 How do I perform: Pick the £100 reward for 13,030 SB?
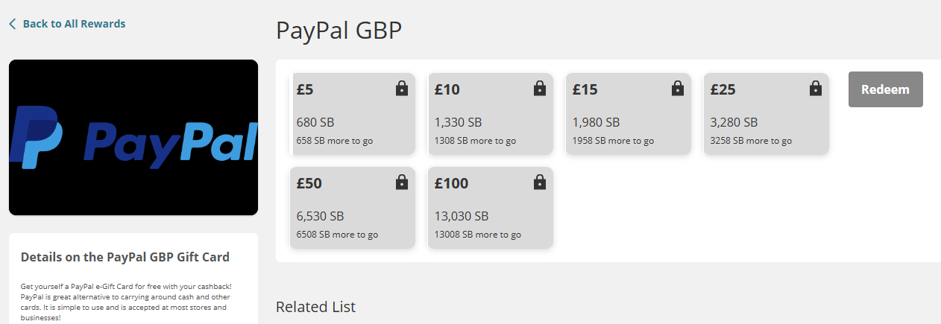click(x=491, y=208)
